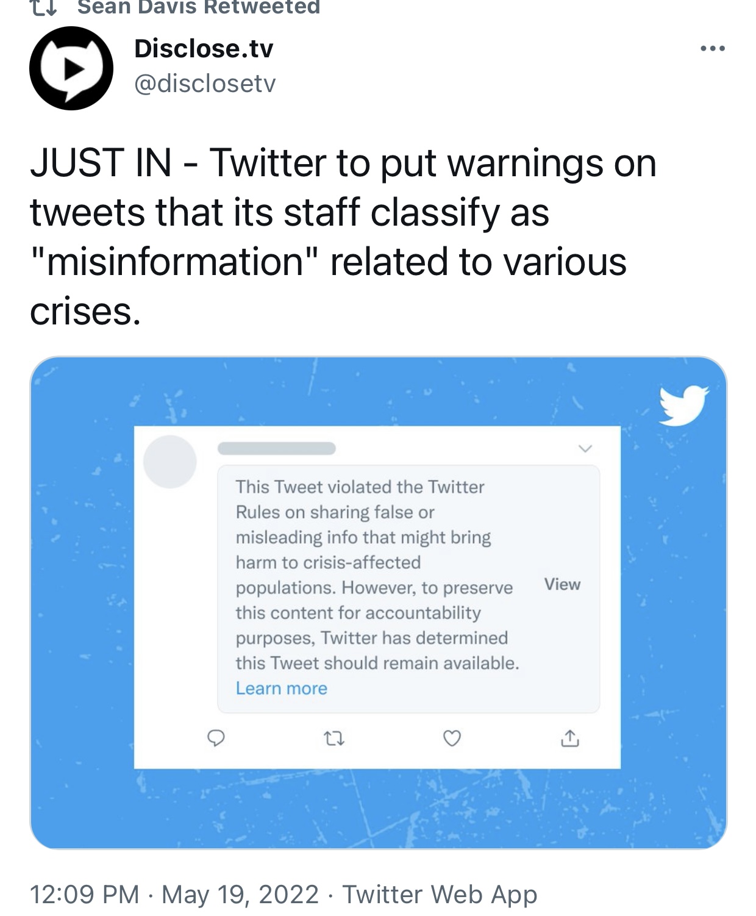Click "Sean Davis Retweeted" label
The height and width of the screenshot is (916, 756).
coord(199,7)
